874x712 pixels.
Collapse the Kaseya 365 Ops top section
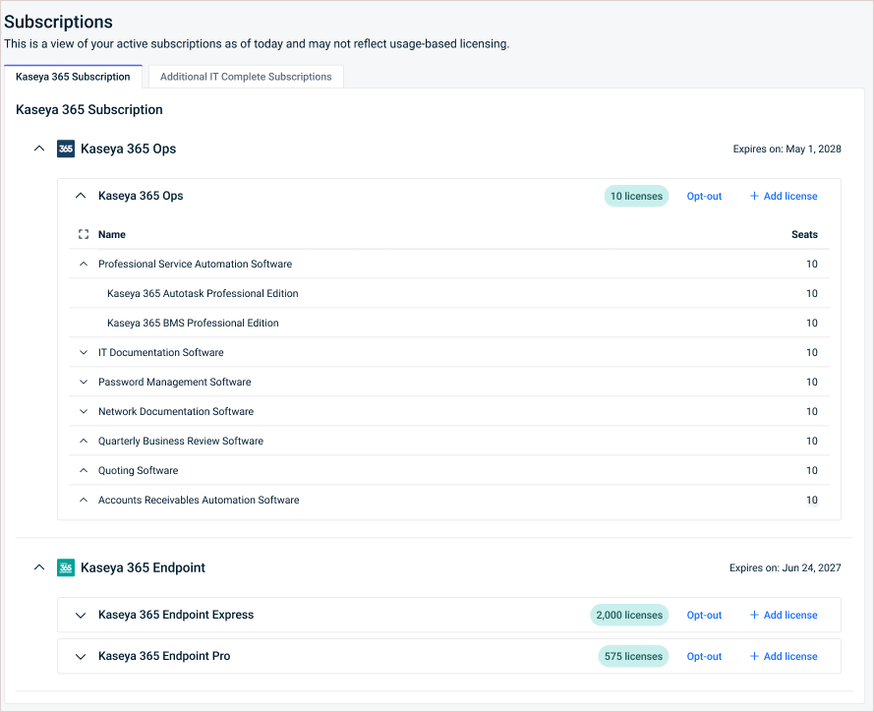click(39, 148)
